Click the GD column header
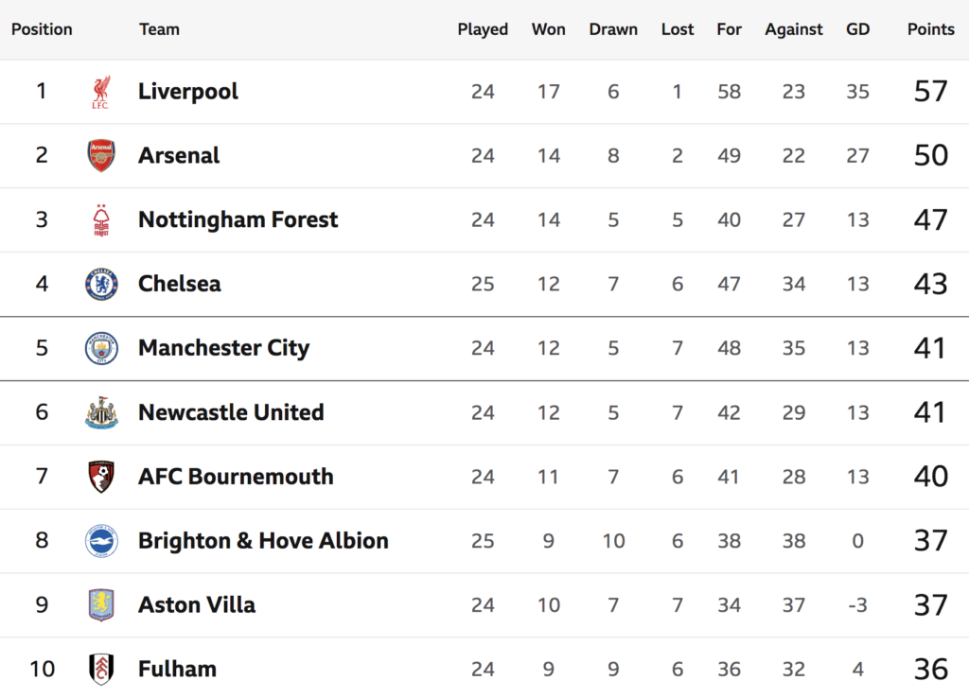This screenshot has height=698, width=969. pos(857,29)
